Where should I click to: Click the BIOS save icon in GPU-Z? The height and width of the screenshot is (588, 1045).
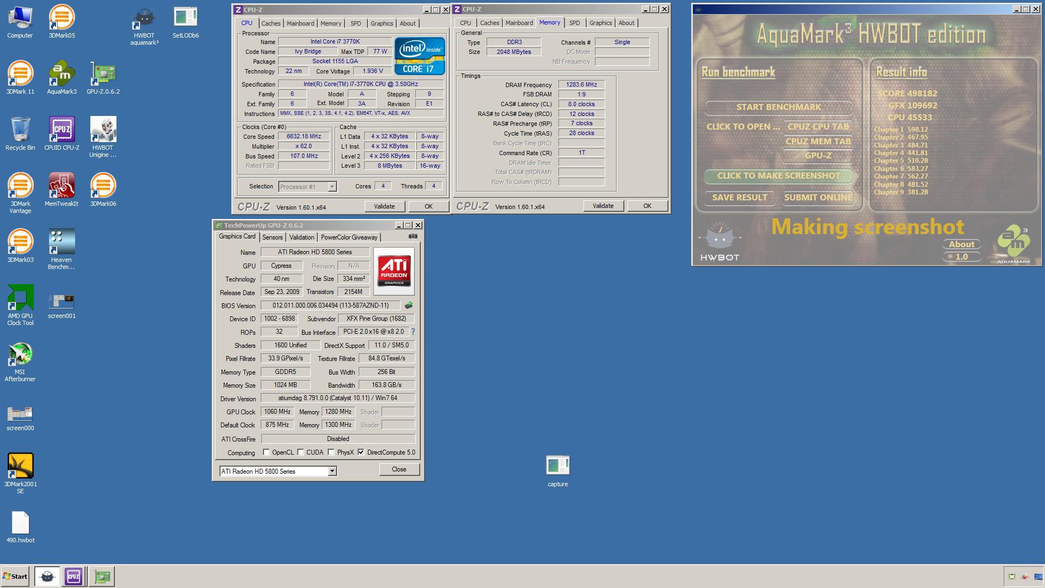(x=409, y=305)
